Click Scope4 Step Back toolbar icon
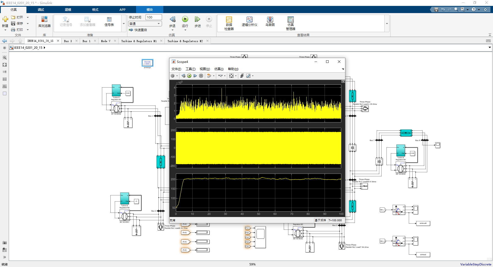The image size is (493, 267). [x=183, y=76]
